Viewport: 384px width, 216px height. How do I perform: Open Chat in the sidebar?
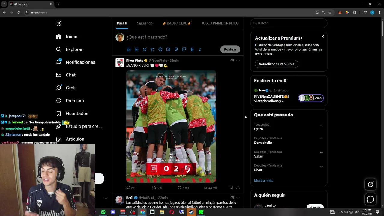pos(66,75)
